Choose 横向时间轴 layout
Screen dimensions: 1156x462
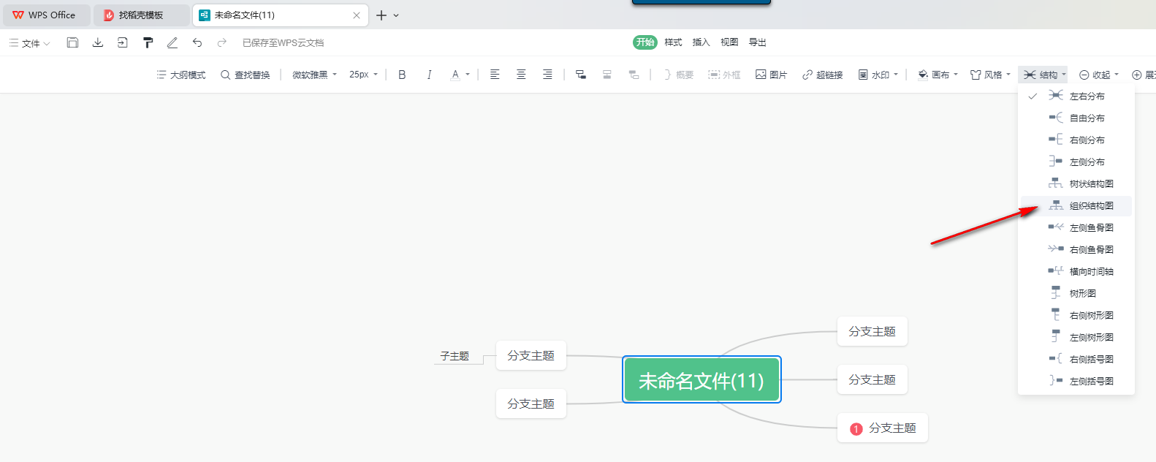point(1076,271)
